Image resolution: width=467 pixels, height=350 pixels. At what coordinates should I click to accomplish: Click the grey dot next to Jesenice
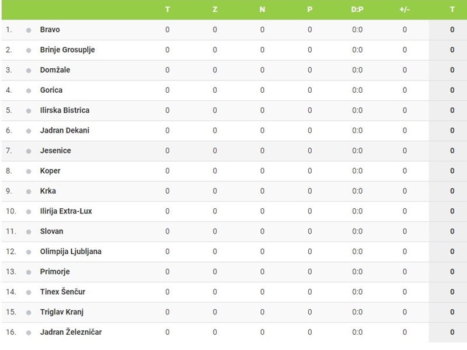29,151
